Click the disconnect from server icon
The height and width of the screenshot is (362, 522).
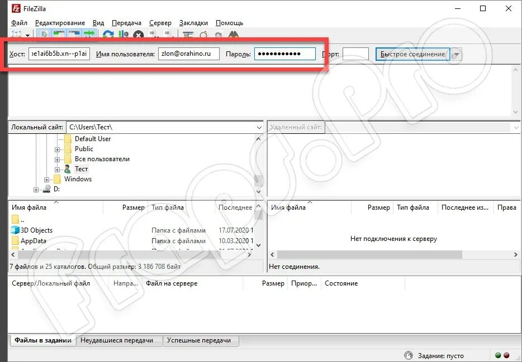pyautogui.click(x=154, y=35)
